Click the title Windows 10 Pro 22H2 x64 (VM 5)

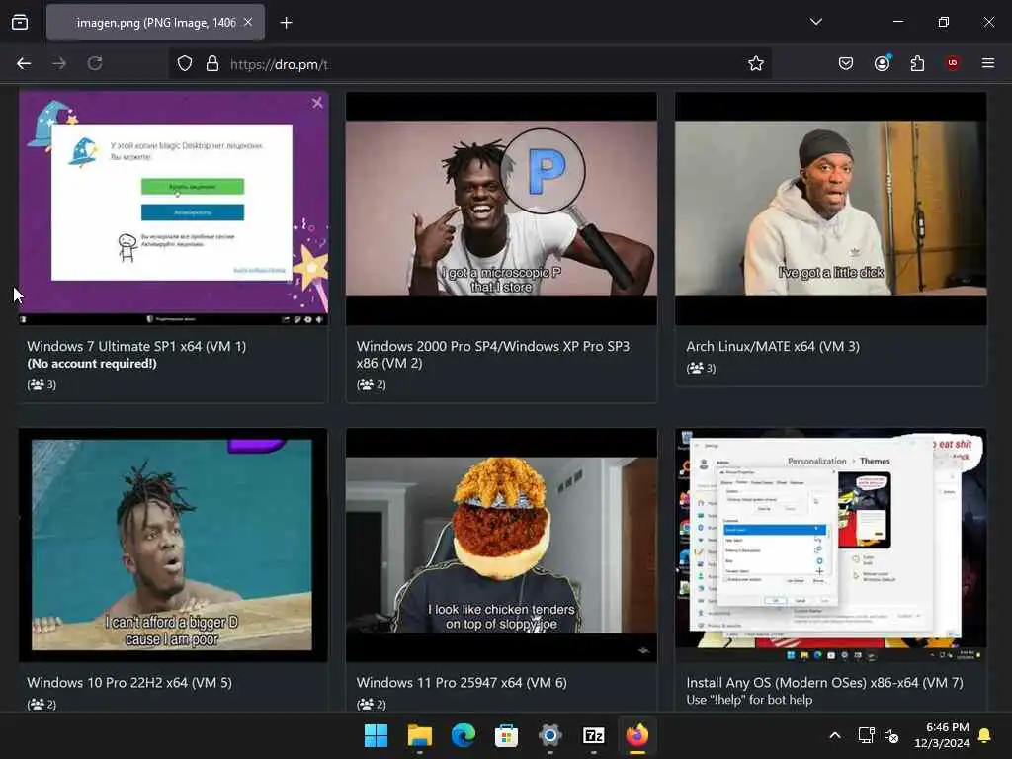pyautogui.click(x=129, y=682)
